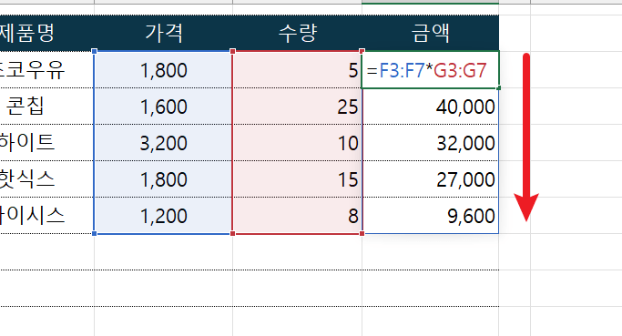Select the price cell 1,600
Image resolution: width=622 pixels, height=336 pixels.
point(163,107)
